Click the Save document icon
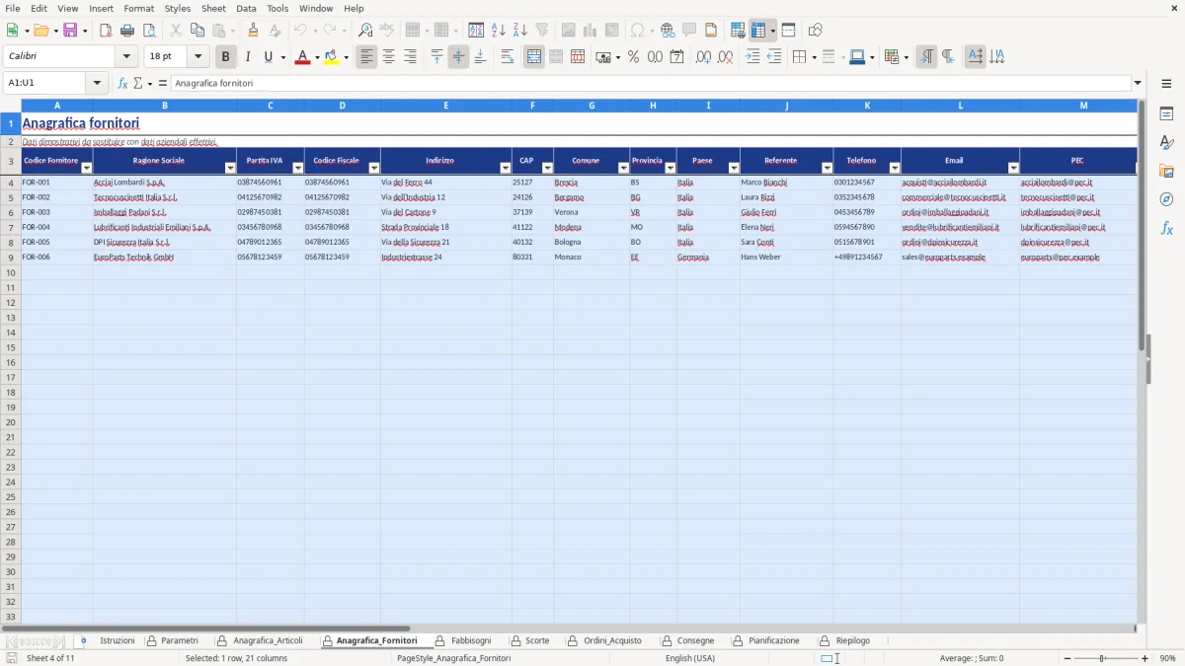Image resolution: width=1185 pixels, height=666 pixels. 70,31
